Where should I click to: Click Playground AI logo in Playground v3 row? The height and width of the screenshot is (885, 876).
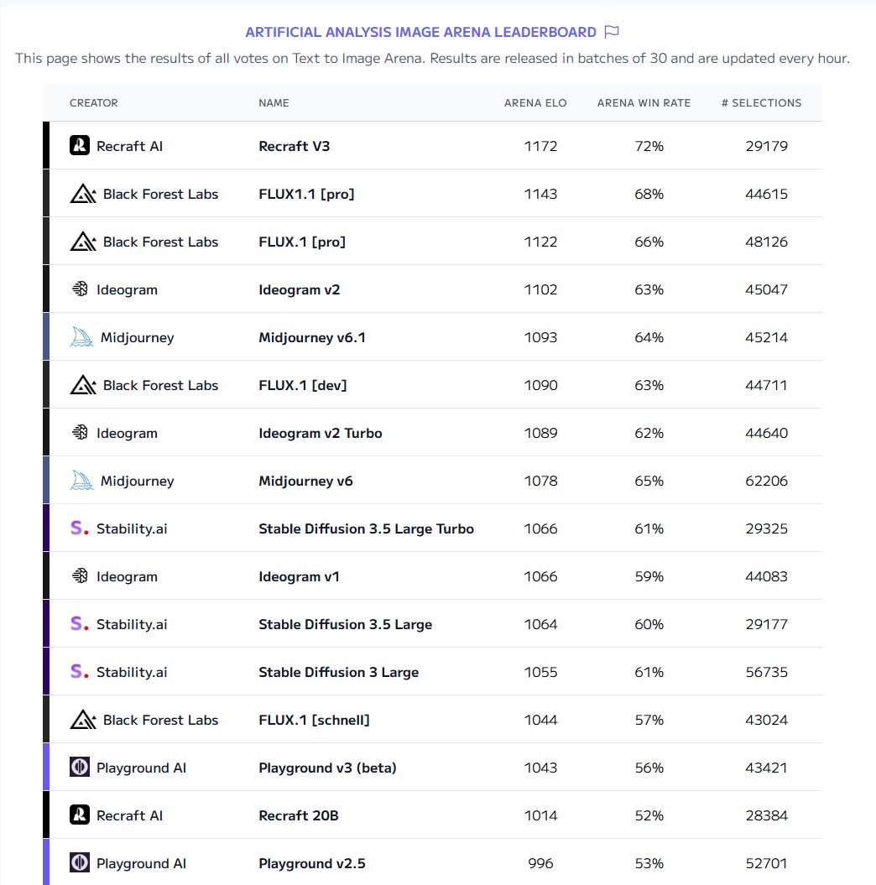pos(80,768)
